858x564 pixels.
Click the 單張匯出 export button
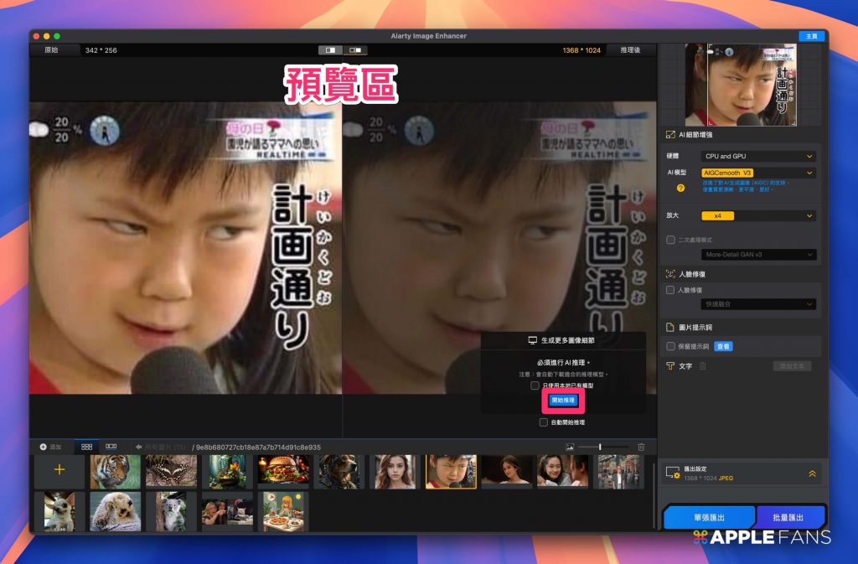(x=709, y=518)
